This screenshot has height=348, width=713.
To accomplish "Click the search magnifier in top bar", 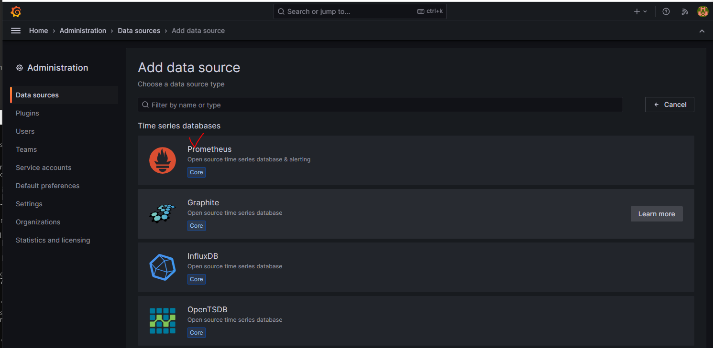I will [x=281, y=11].
